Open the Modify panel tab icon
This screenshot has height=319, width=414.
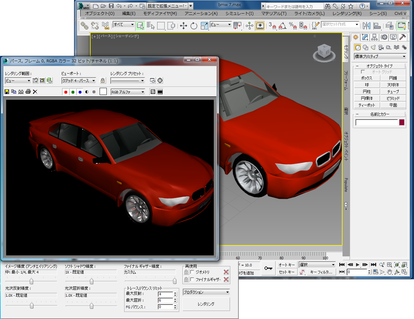tap(365, 37)
